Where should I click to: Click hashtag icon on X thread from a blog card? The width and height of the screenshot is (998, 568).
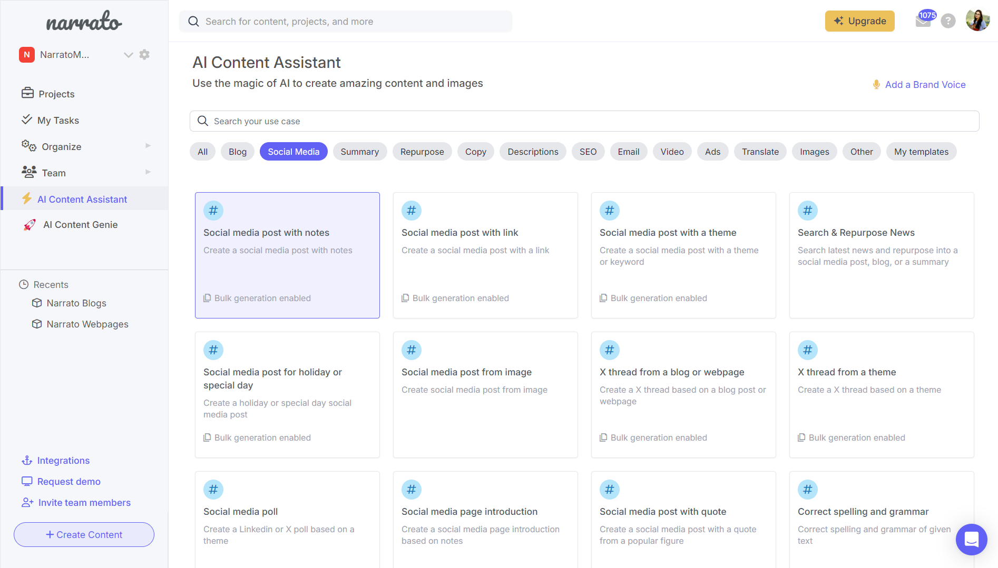(x=610, y=350)
